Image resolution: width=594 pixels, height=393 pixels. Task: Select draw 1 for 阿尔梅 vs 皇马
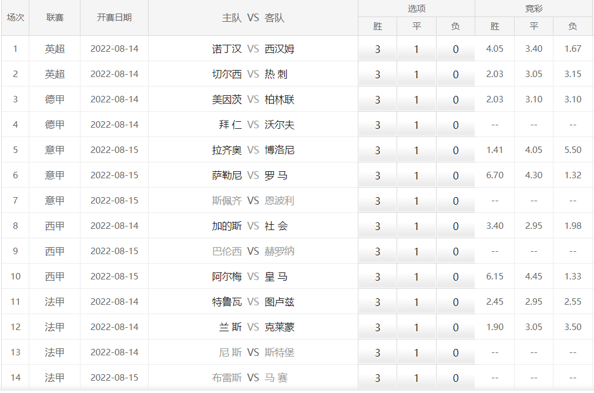coord(417,277)
